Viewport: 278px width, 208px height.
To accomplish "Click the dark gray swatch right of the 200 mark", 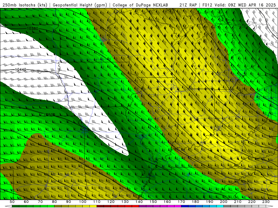I will click(227, 206).
